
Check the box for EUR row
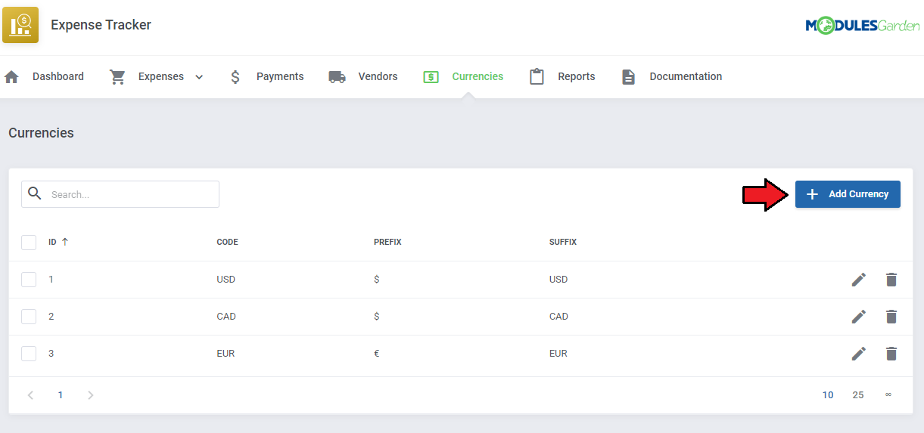pos(29,354)
